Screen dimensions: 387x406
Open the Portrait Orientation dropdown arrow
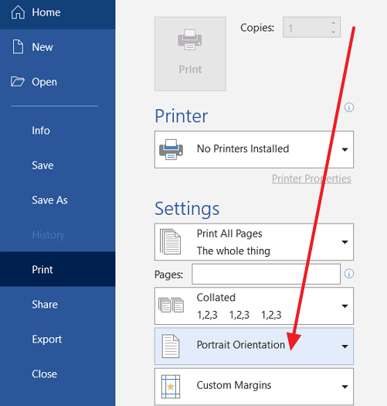point(345,346)
